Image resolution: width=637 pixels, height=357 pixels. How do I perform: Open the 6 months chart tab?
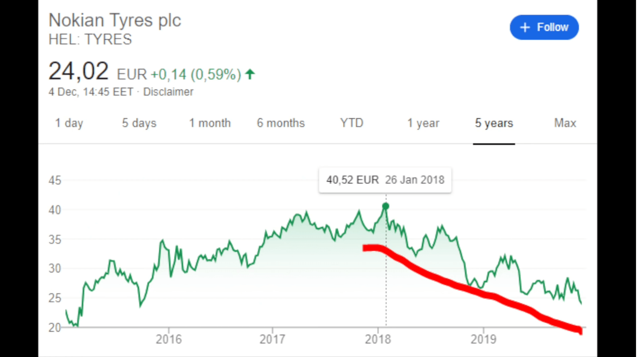[281, 123]
